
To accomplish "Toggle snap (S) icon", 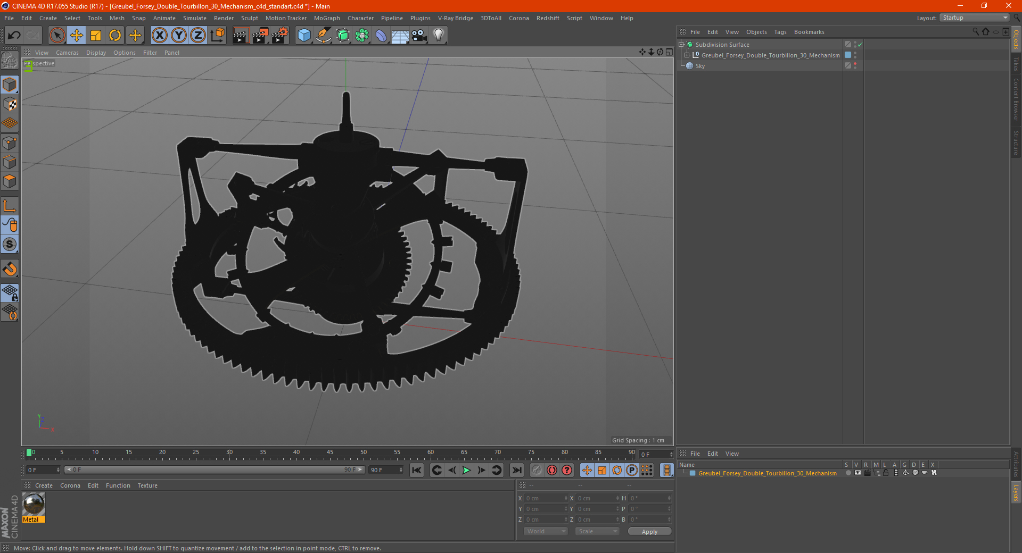I will 10,245.
